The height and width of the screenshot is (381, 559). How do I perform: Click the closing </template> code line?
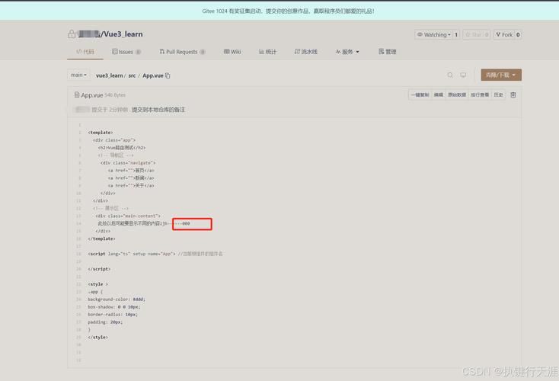[x=101, y=239]
